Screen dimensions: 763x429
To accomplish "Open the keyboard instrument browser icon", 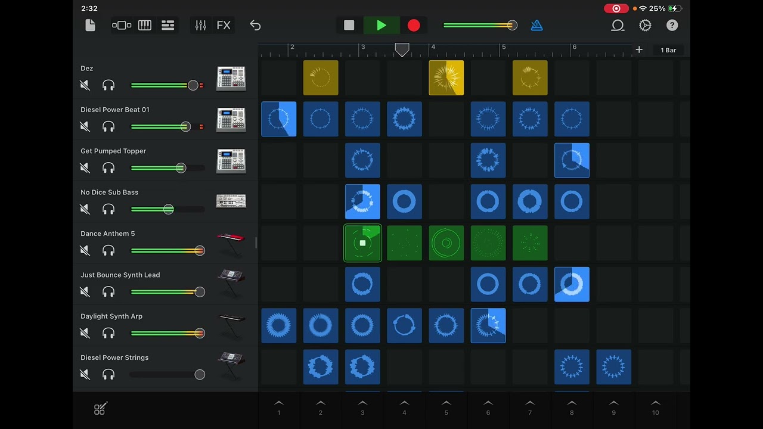I will 145,25.
